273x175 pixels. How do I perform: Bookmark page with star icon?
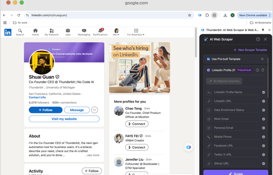(x=190, y=15)
